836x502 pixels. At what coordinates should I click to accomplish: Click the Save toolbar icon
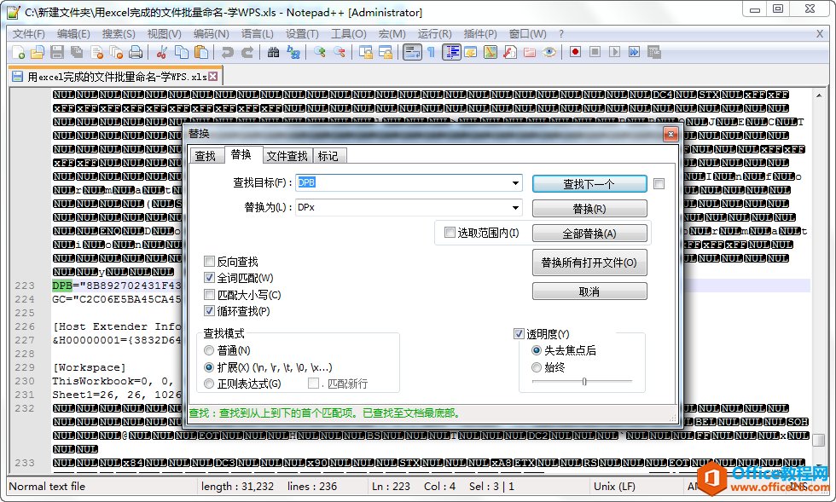pos(57,52)
